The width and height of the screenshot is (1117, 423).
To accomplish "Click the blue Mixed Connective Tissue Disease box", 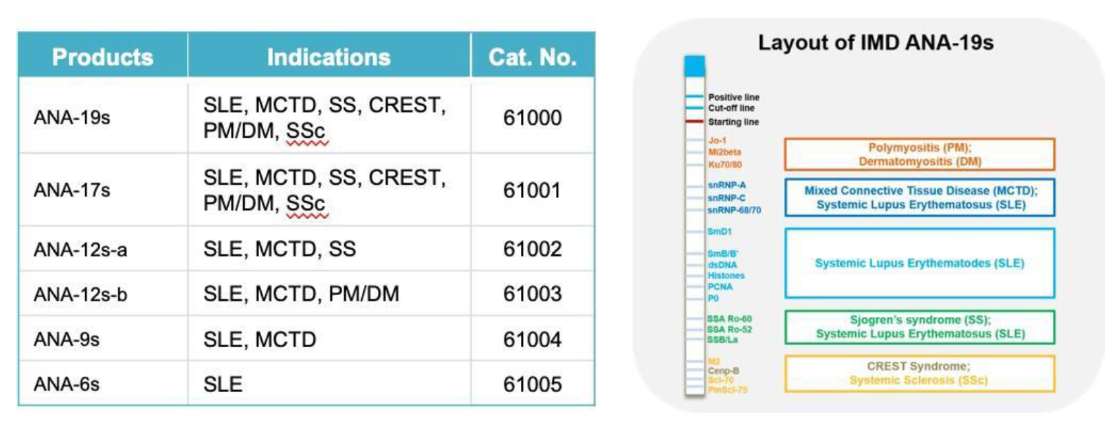I will coord(920,197).
